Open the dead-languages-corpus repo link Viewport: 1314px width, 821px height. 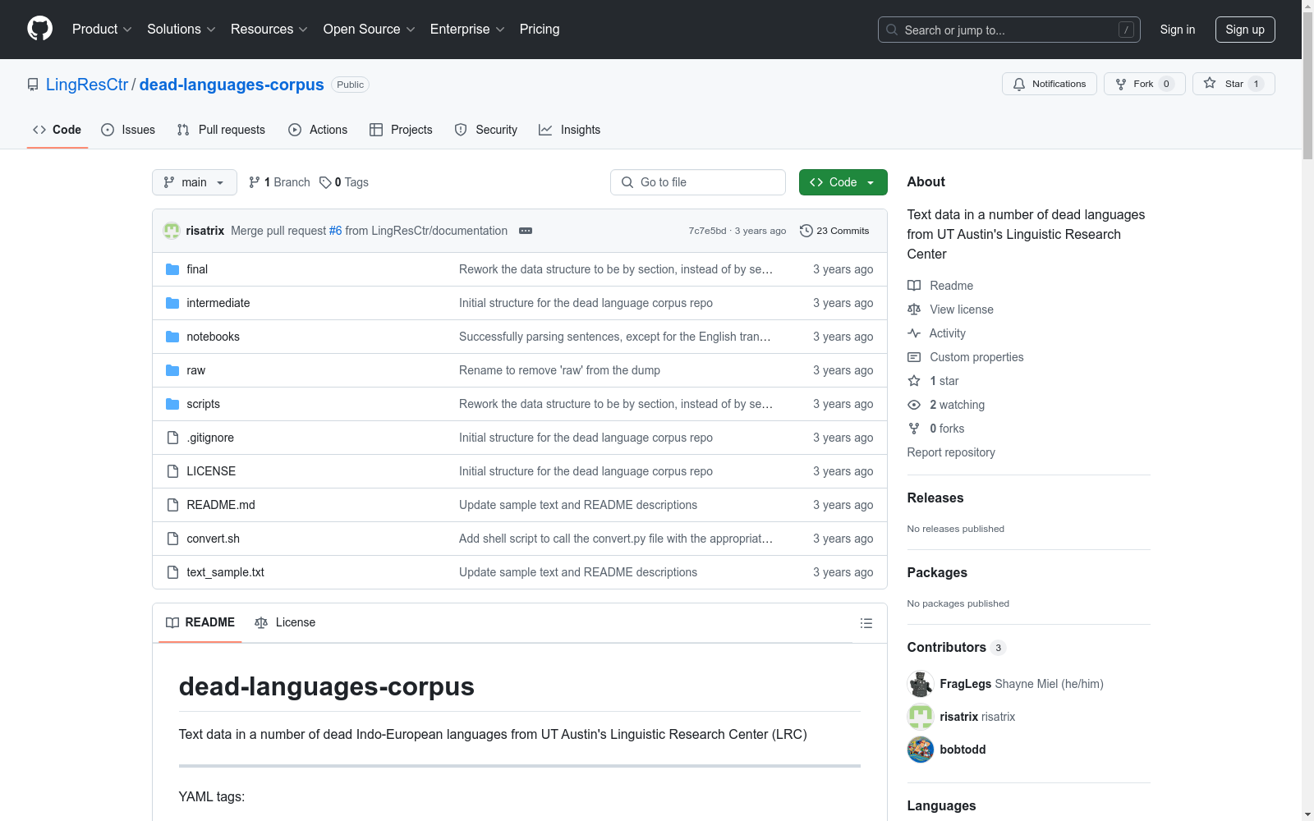pyautogui.click(x=232, y=85)
